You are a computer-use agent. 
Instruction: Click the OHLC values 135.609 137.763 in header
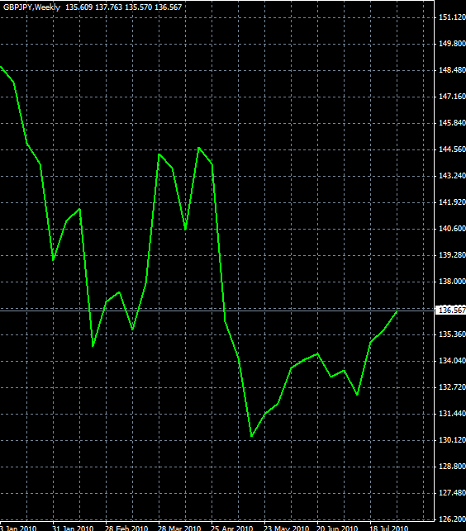click(94, 7)
